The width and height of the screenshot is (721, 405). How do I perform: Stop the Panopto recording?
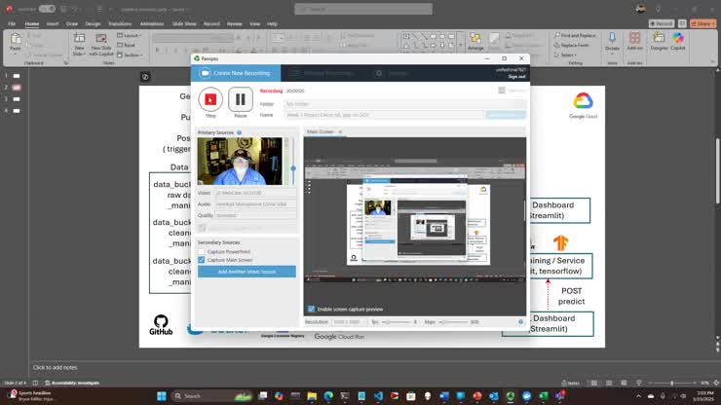(x=210, y=99)
